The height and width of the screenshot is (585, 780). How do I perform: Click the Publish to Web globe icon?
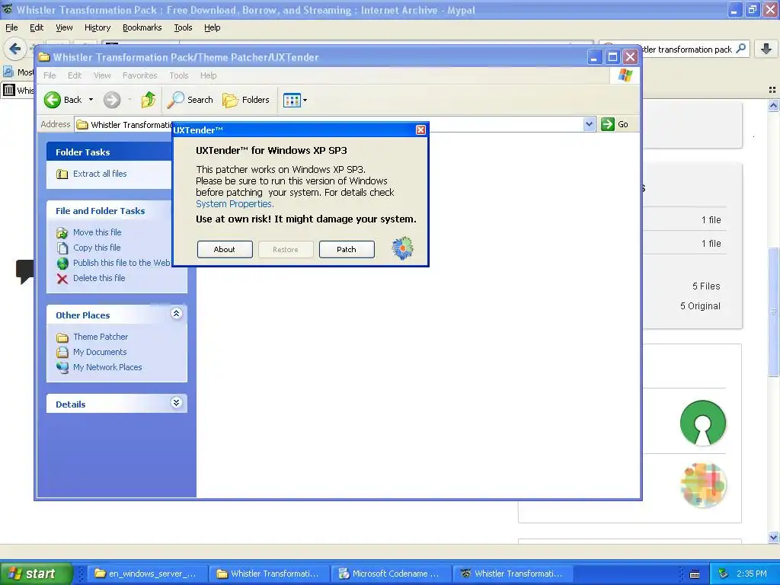point(62,263)
